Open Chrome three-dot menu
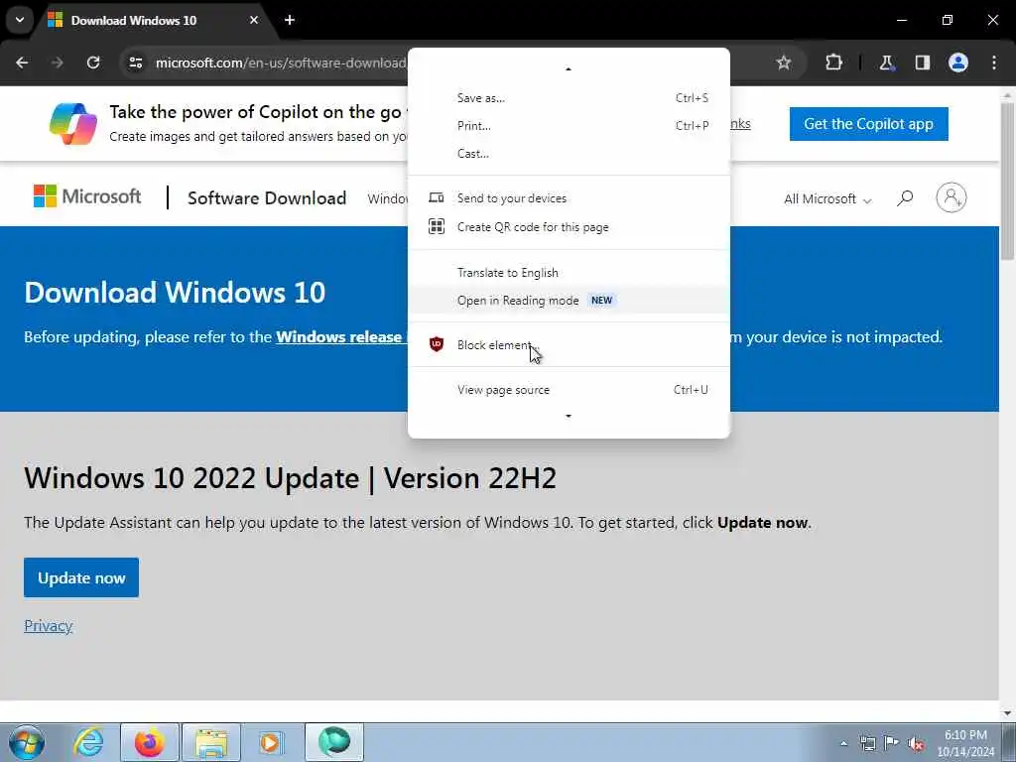Screen dimensions: 1016x762 994,63
